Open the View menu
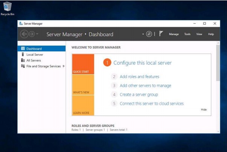227x152 pixels. click(x=199, y=34)
